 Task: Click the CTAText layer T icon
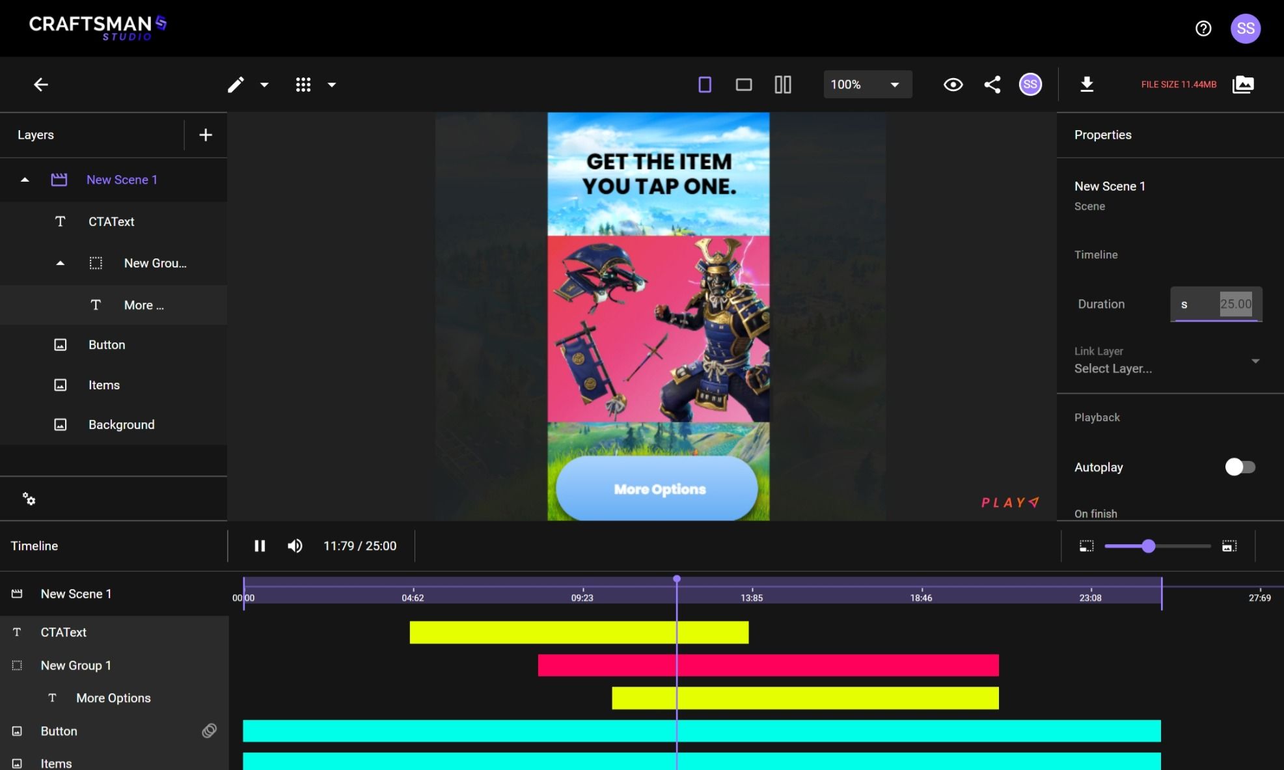pyautogui.click(x=60, y=222)
